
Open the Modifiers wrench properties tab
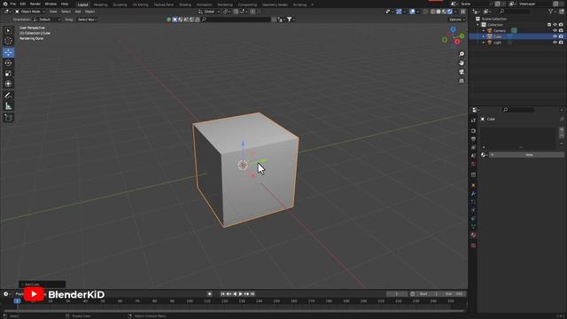point(473,194)
